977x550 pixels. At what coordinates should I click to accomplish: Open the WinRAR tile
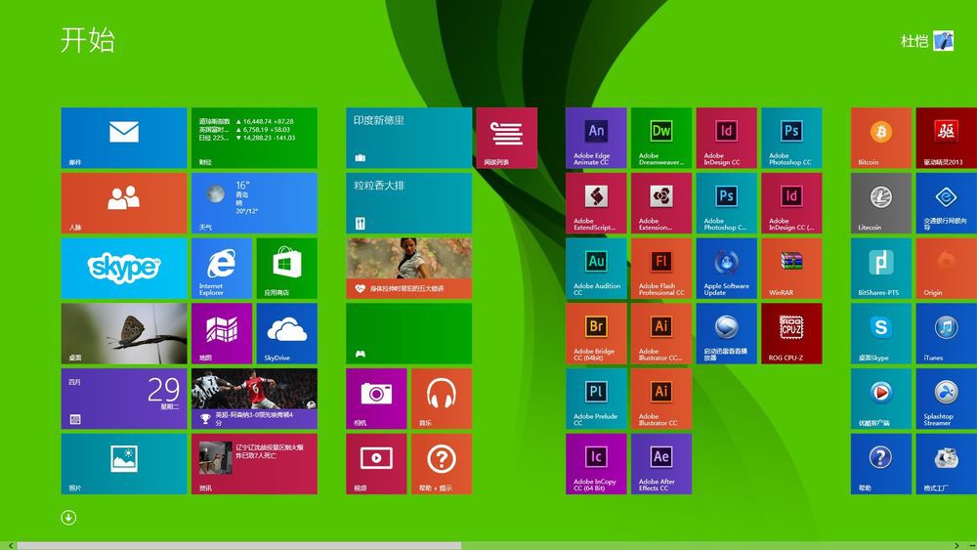click(x=791, y=268)
